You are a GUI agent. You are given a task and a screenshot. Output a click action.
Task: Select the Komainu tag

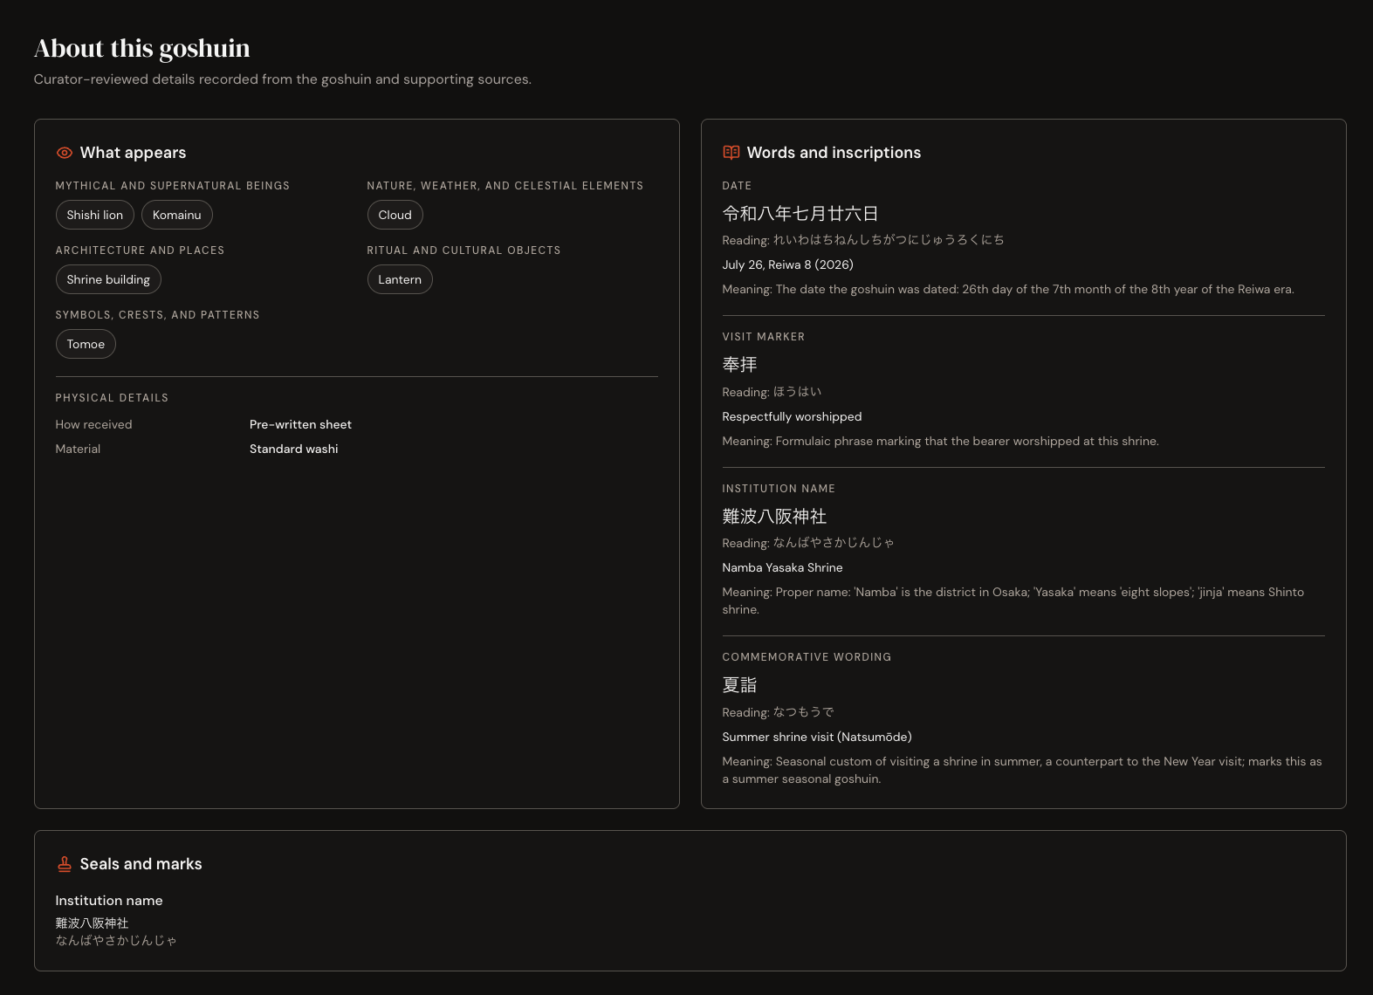(177, 215)
